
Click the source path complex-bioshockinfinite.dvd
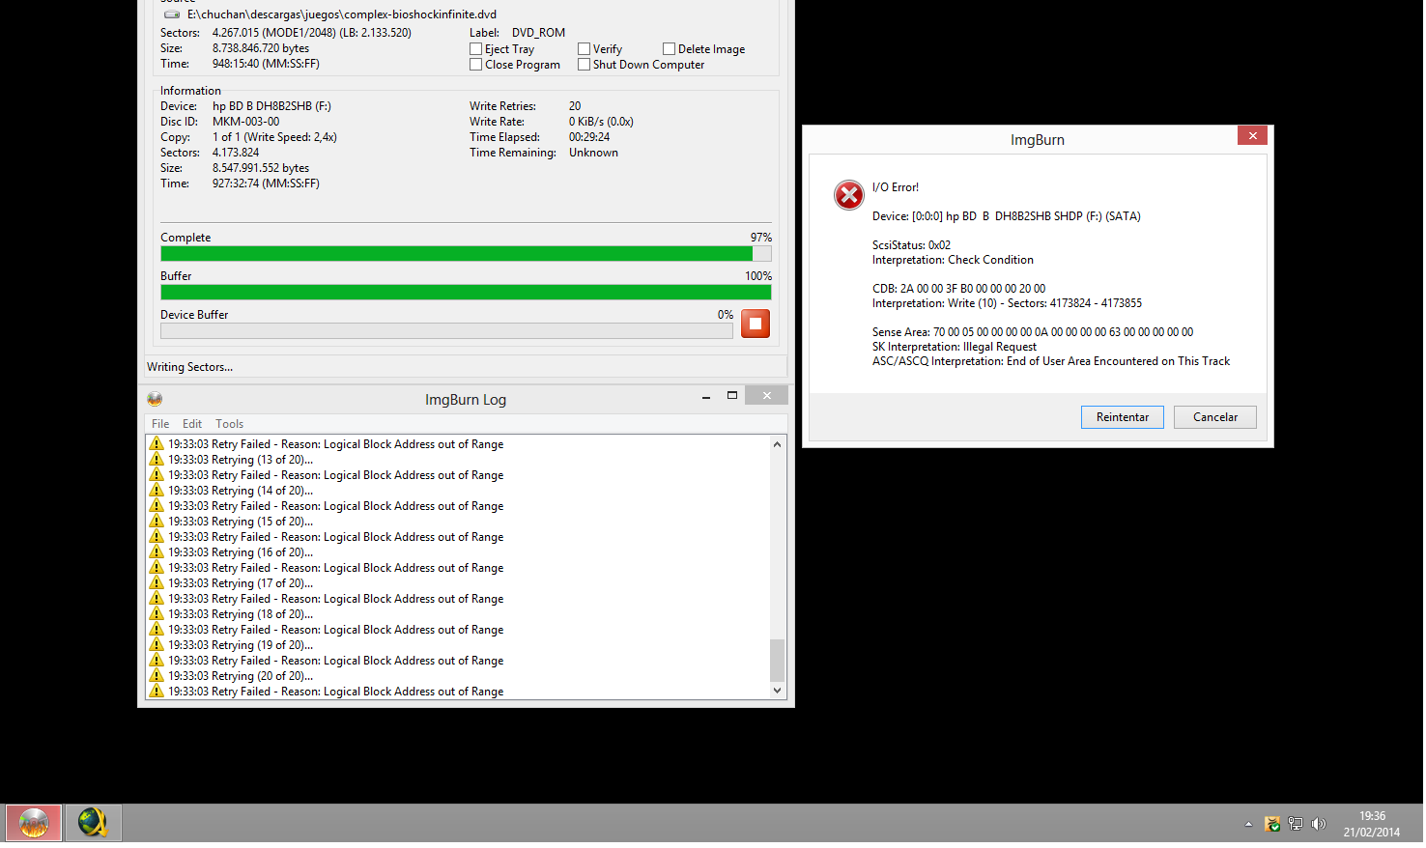click(x=342, y=14)
